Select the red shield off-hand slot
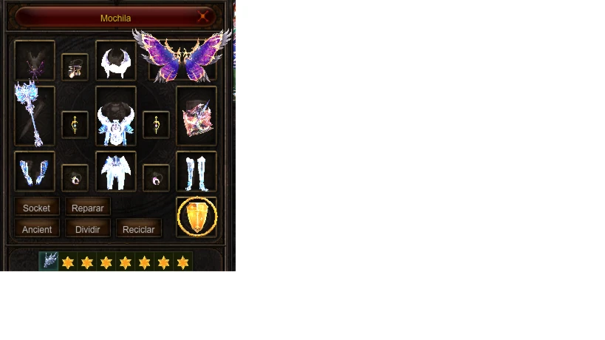The height and width of the screenshot is (340, 605). 196,116
